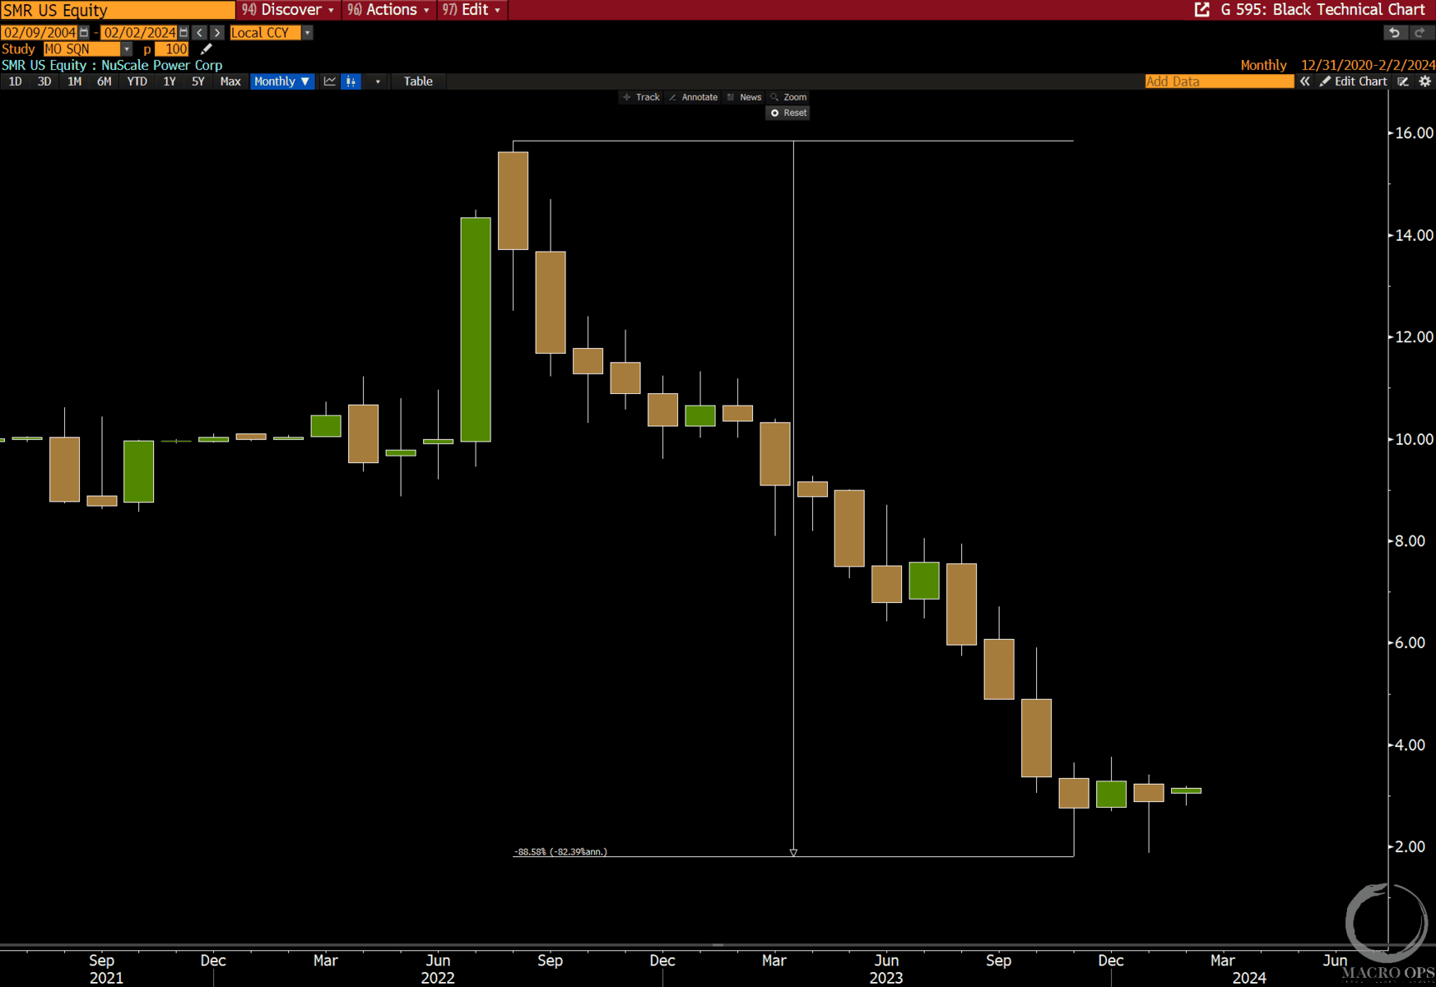Open the Discover menu
This screenshot has width=1436, height=987.
tap(288, 10)
